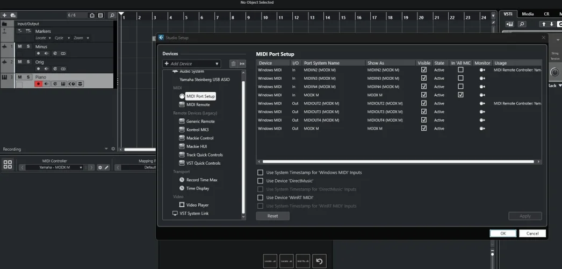Viewport: 562px width, 269px height.
Task: Select Generic Remote in the Devices list
Action: pyautogui.click(x=200, y=121)
